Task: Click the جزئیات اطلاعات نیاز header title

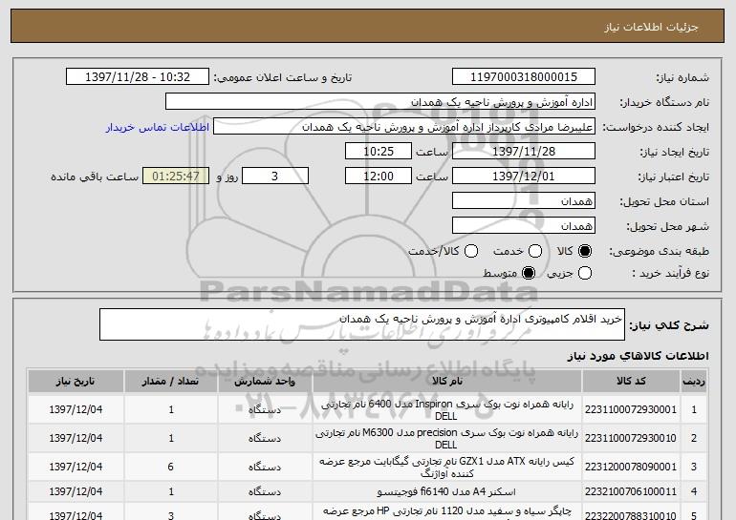Action: [651, 27]
